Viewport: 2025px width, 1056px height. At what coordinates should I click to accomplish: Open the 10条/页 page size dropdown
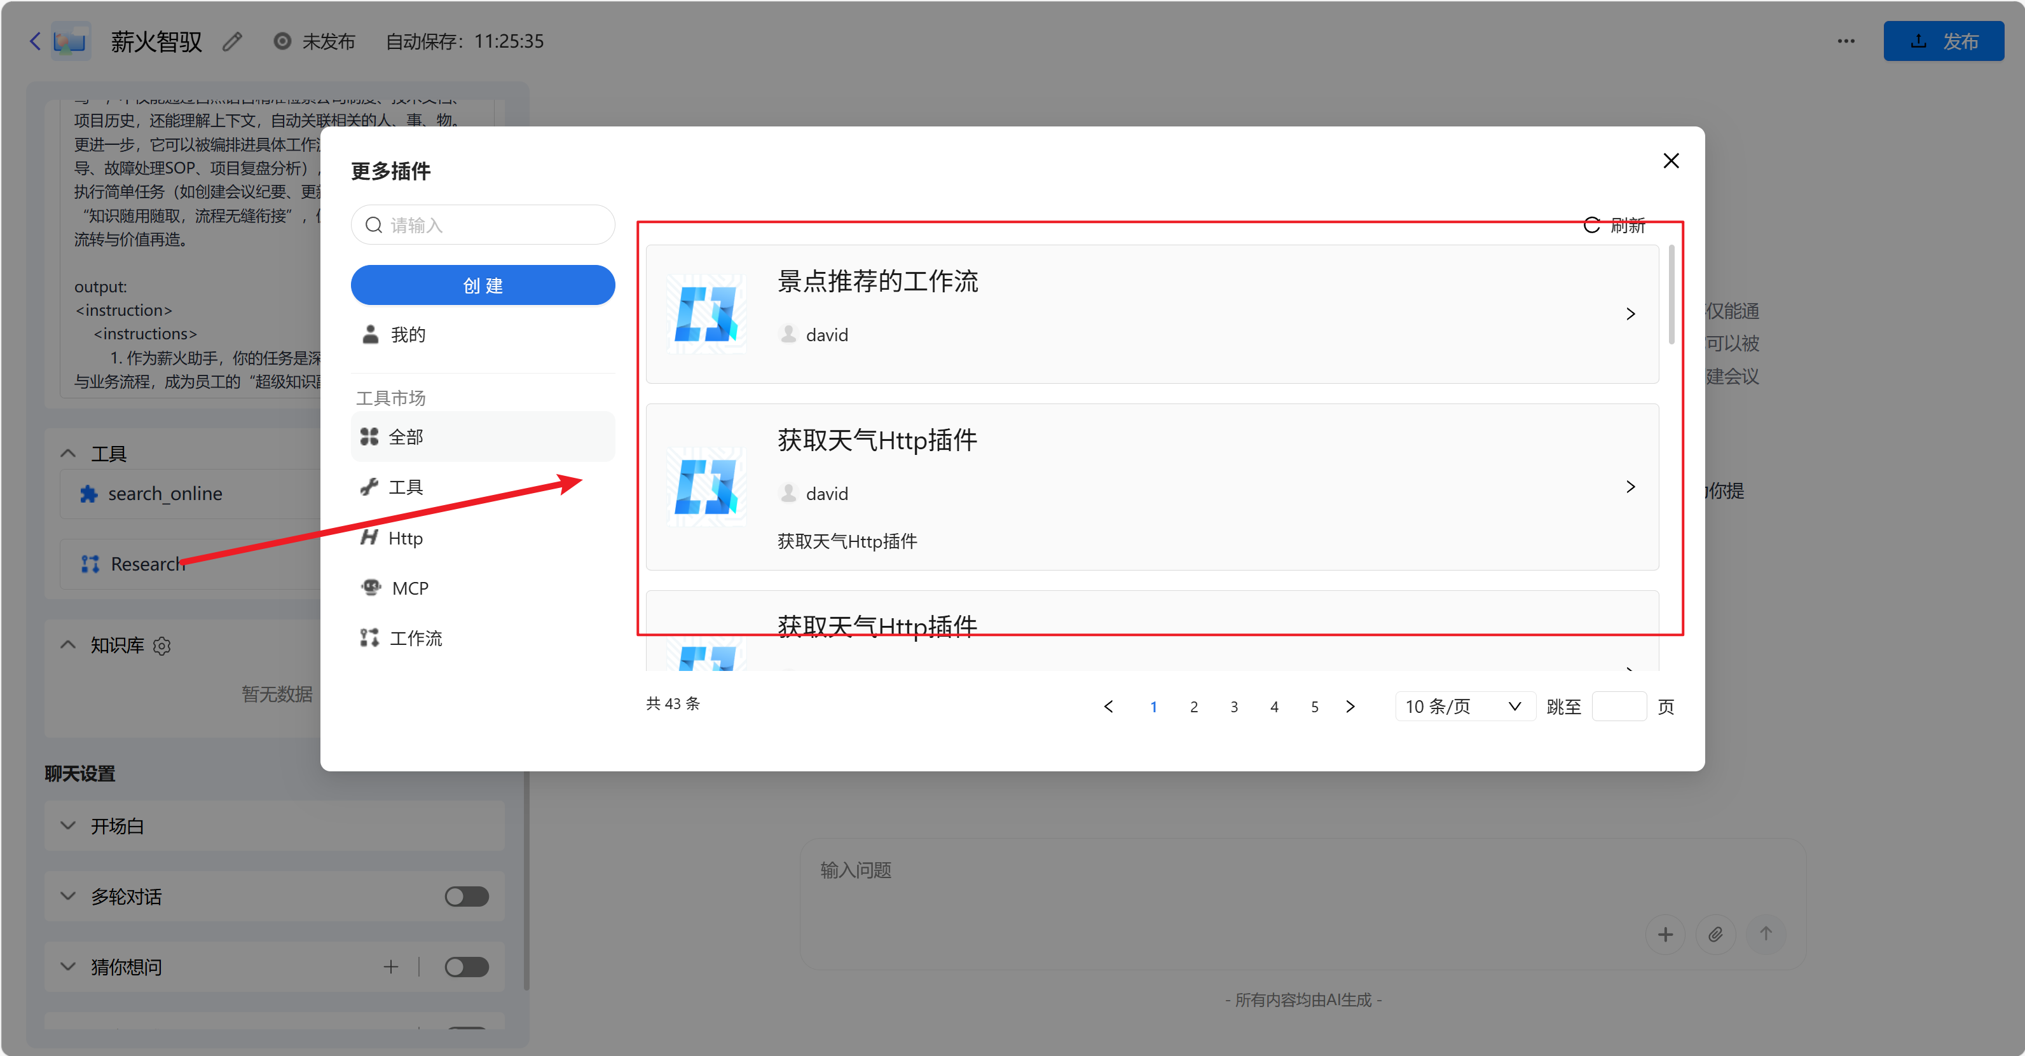(x=1462, y=705)
